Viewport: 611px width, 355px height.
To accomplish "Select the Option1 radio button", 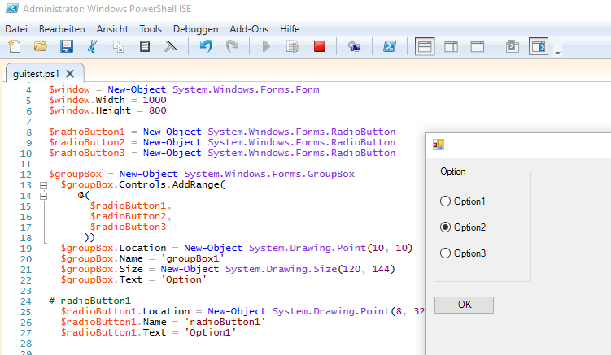I will 445,201.
